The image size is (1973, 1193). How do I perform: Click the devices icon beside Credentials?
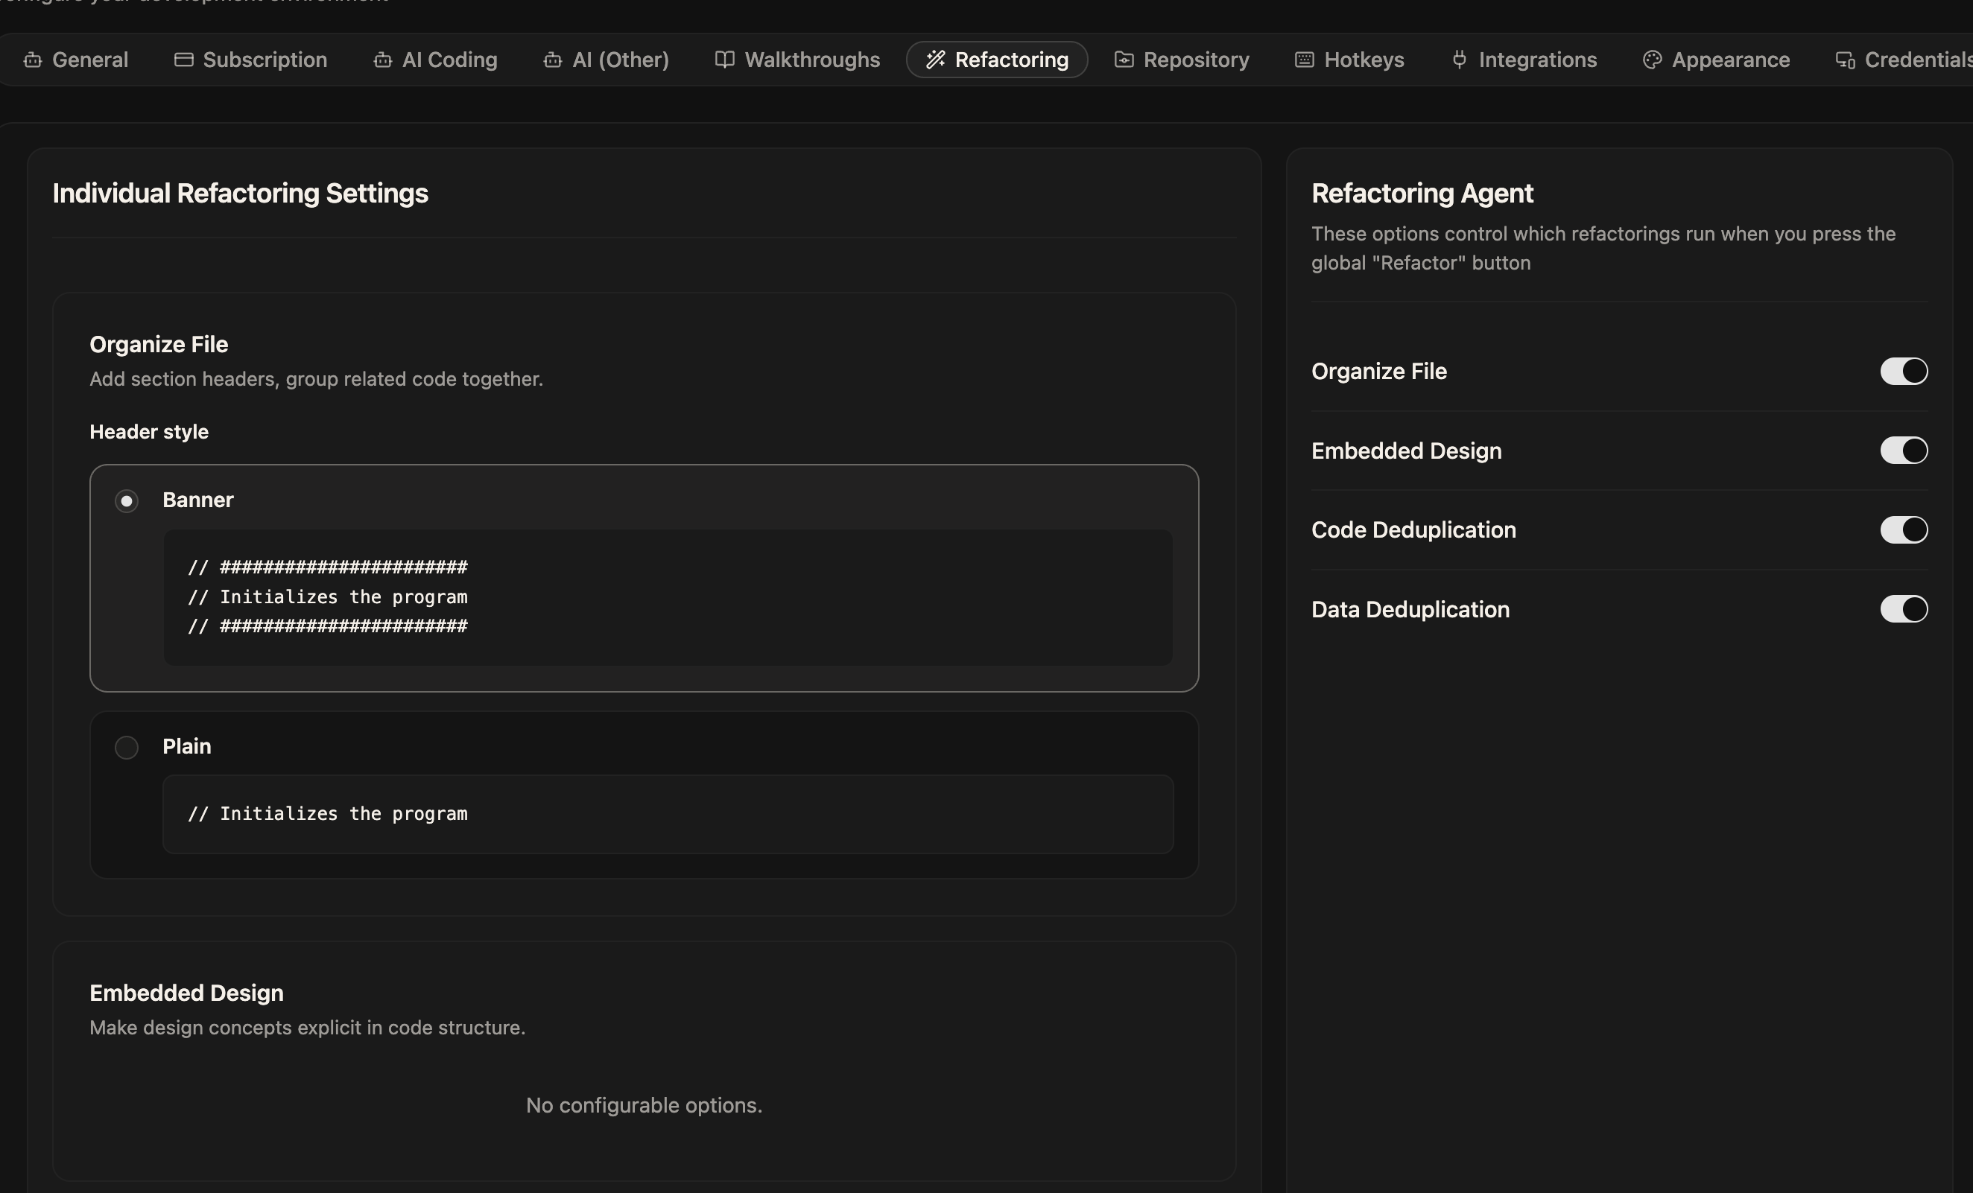pyautogui.click(x=1845, y=60)
